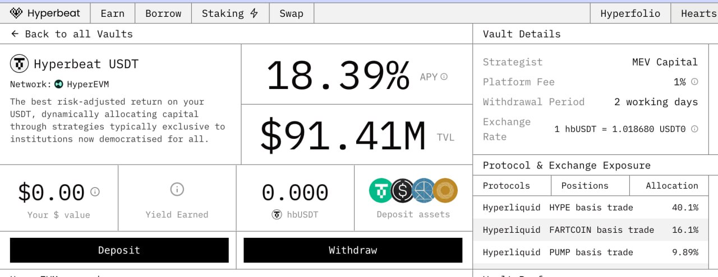Click the $91.41M TVL figure

click(x=343, y=136)
